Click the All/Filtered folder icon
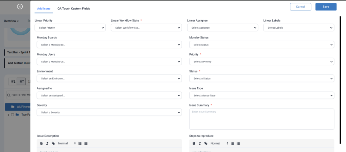346x152 pixels. pos(13,107)
